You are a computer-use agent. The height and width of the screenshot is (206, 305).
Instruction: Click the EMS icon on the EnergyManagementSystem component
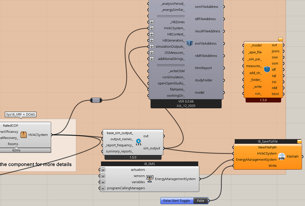coord(149,179)
